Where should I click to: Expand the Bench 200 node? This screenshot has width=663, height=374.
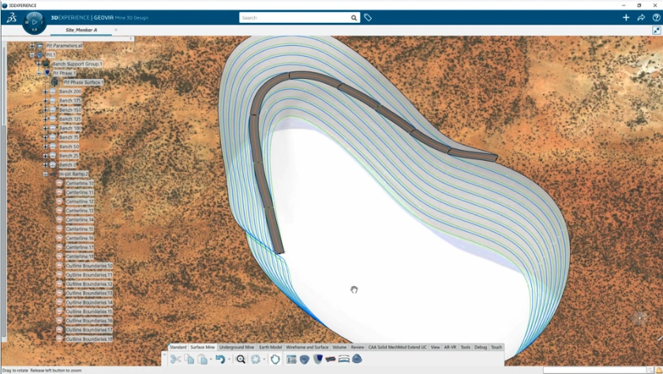(x=45, y=92)
